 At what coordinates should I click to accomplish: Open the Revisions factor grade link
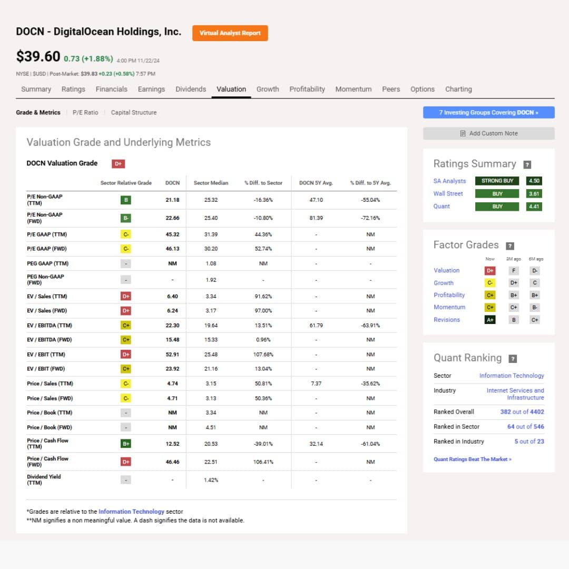[446, 320]
